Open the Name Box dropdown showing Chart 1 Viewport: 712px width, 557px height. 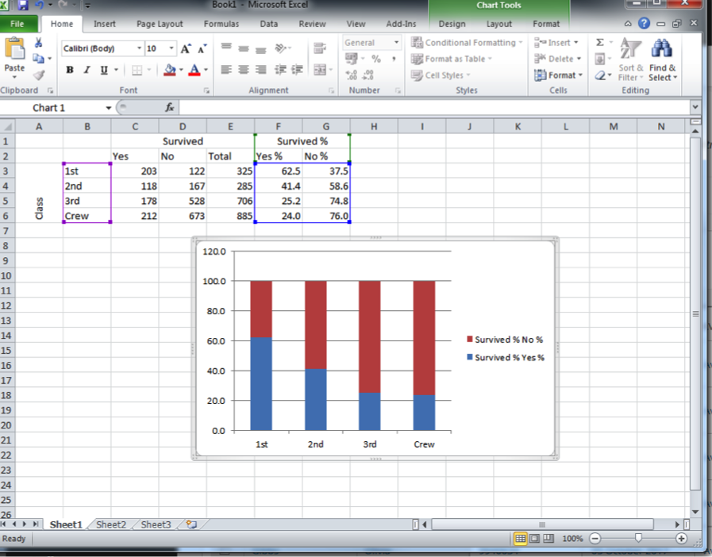(x=109, y=107)
